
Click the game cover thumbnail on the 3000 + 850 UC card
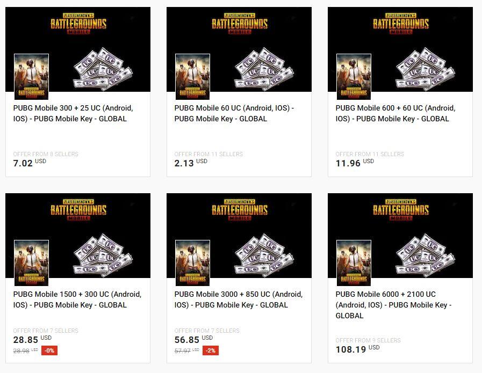click(192, 263)
